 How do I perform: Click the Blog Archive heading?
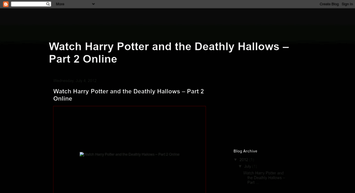point(245,151)
